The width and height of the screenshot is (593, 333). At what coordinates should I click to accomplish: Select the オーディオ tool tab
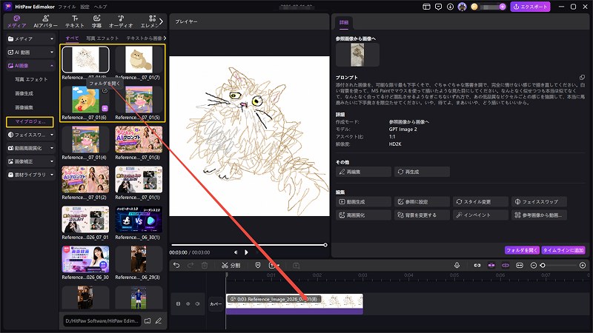pos(121,21)
